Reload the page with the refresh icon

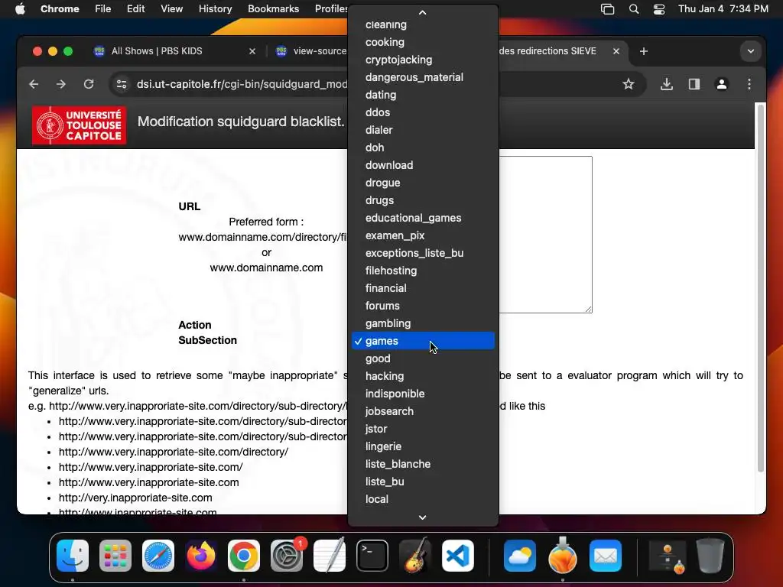(89, 84)
